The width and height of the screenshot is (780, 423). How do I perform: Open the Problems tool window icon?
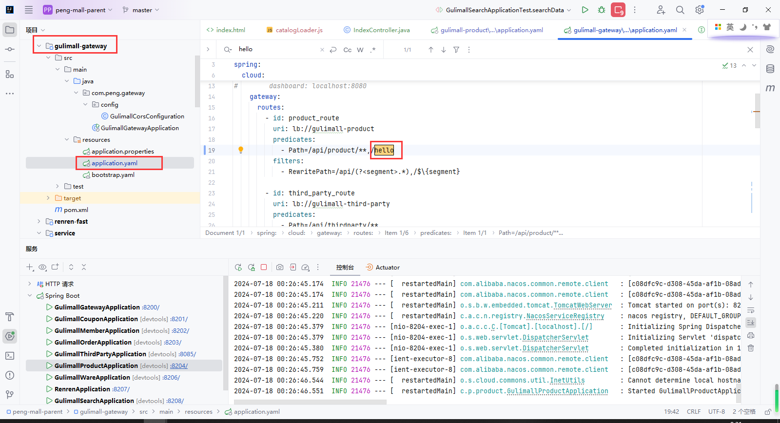pos(10,375)
